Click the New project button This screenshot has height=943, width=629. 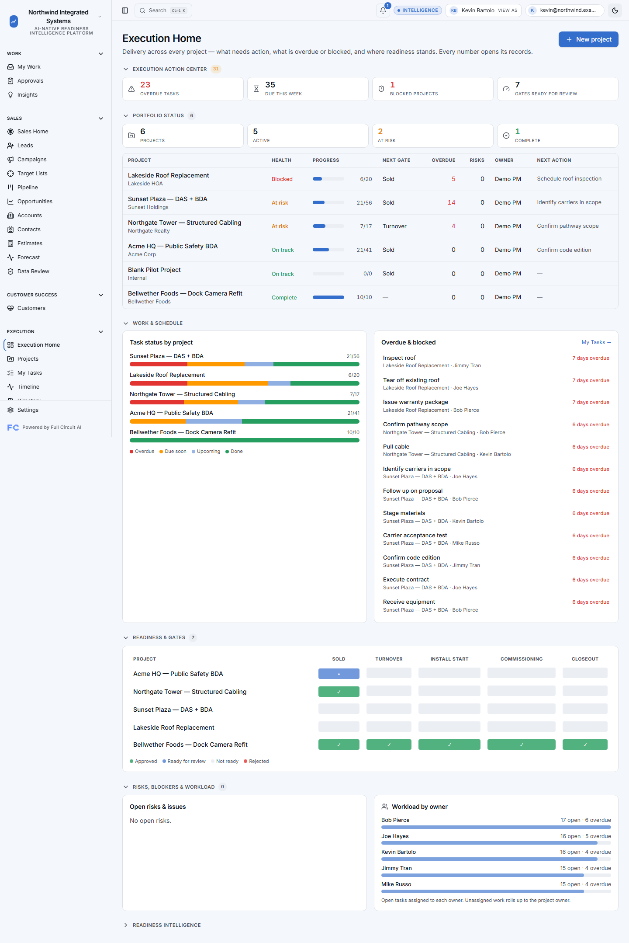pyautogui.click(x=588, y=39)
